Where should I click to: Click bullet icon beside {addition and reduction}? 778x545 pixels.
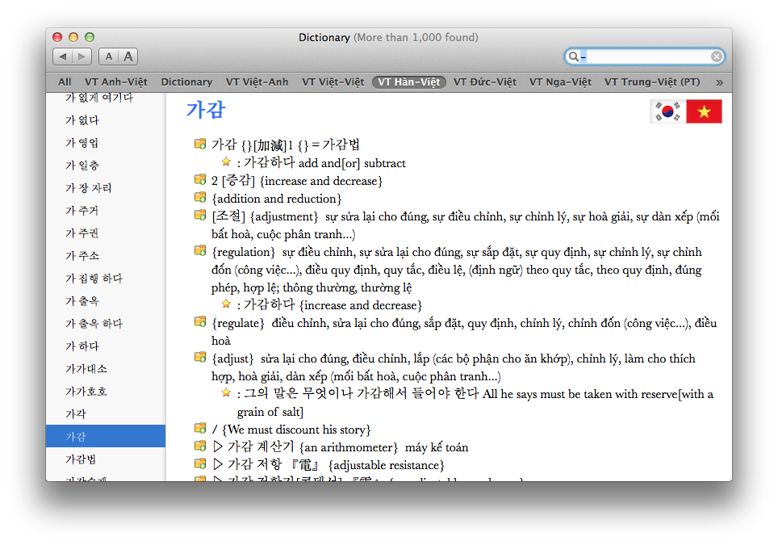[200, 197]
